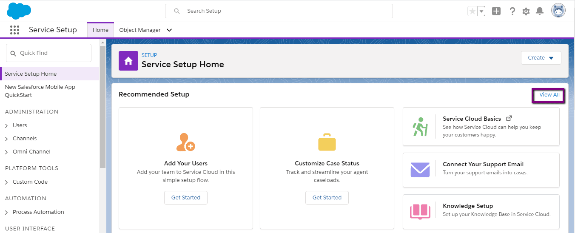This screenshot has height=233, width=575.
Task: Open the global actions plus icon
Action: tap(496, 11)
